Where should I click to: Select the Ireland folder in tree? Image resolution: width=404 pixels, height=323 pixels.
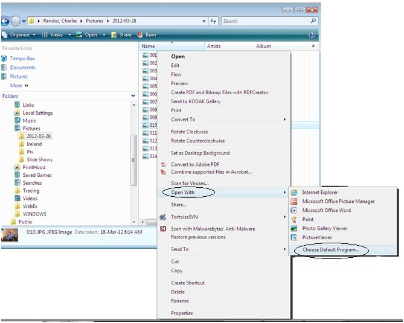(34, 144)
